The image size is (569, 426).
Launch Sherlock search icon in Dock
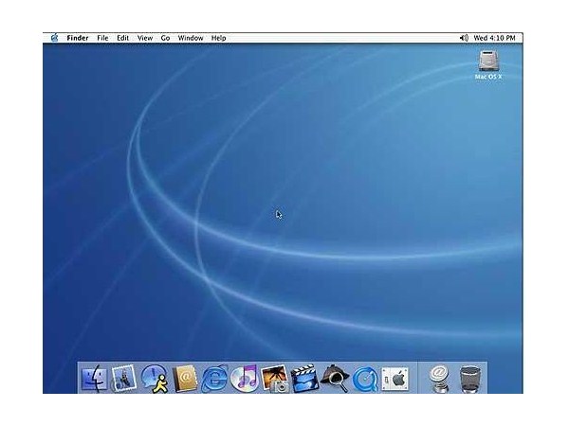(336, 379)
